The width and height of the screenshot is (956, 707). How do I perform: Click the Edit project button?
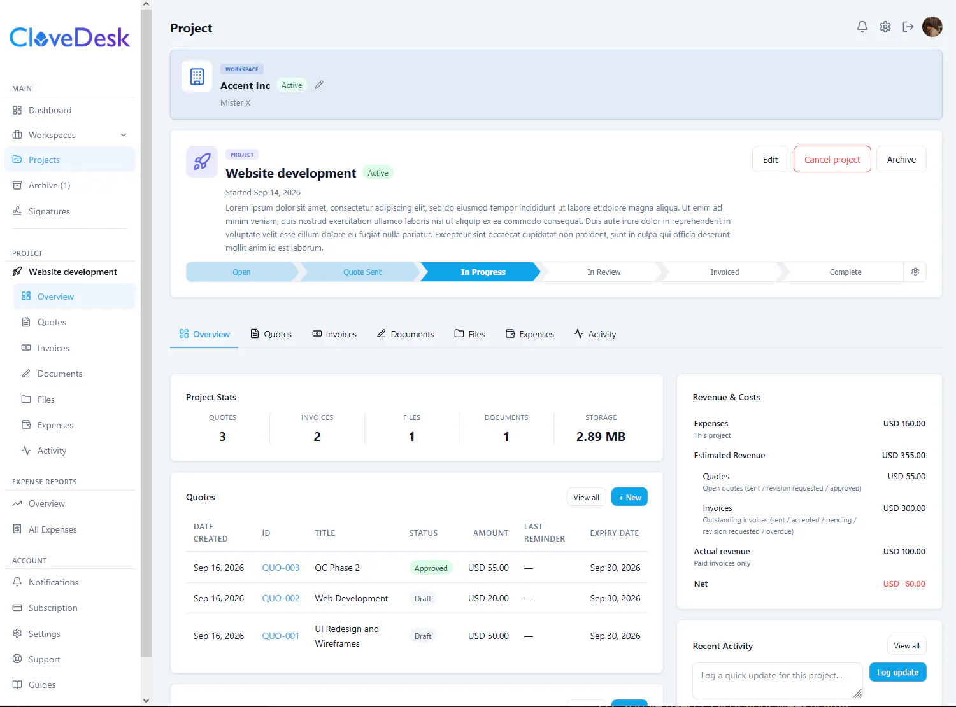click(x=770, y=160)
